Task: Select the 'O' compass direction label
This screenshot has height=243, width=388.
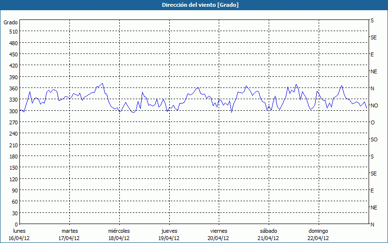Action: 372,122
